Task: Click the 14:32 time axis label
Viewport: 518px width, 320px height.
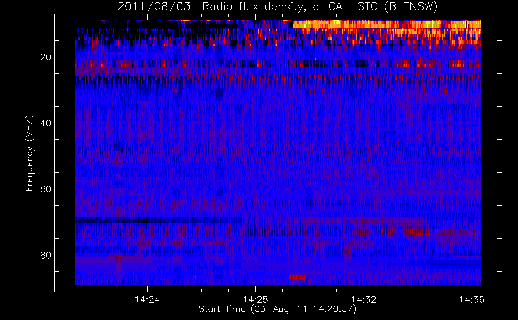Action: [x=364, y=300]
